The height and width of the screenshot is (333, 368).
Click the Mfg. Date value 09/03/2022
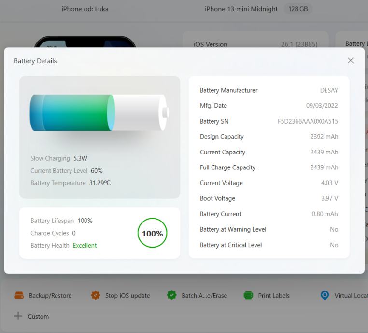[322, 106]
